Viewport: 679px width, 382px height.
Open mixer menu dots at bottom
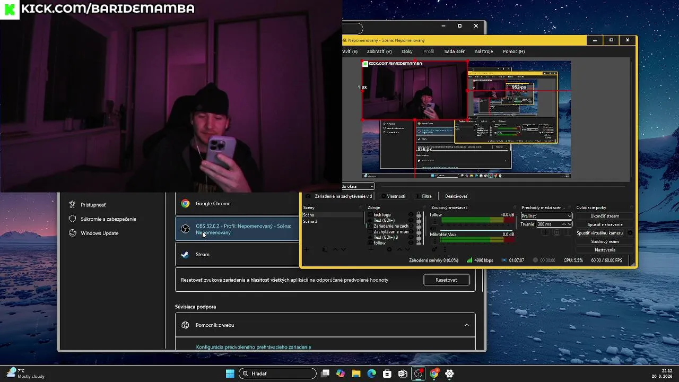[445, 249]
